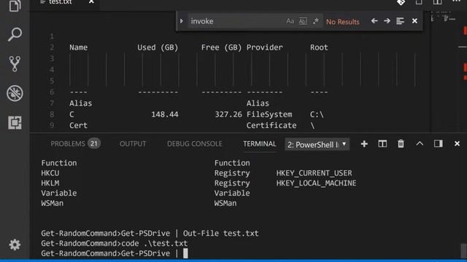
Task: Click value '327.26' on line 8
Action: pyautogui.click(x=228, y=114)
